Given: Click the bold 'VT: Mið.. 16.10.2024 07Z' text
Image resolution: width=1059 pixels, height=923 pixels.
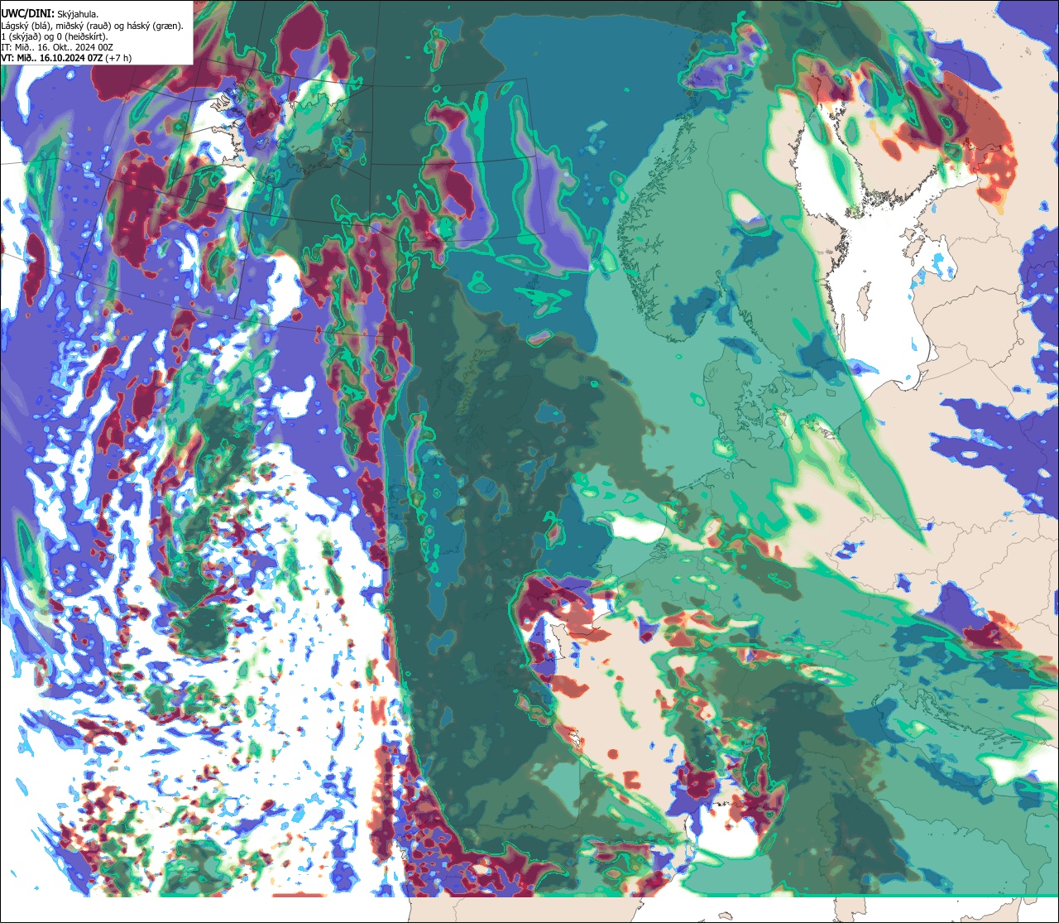Looking at the screenshot, I should (x=52, y=59).
